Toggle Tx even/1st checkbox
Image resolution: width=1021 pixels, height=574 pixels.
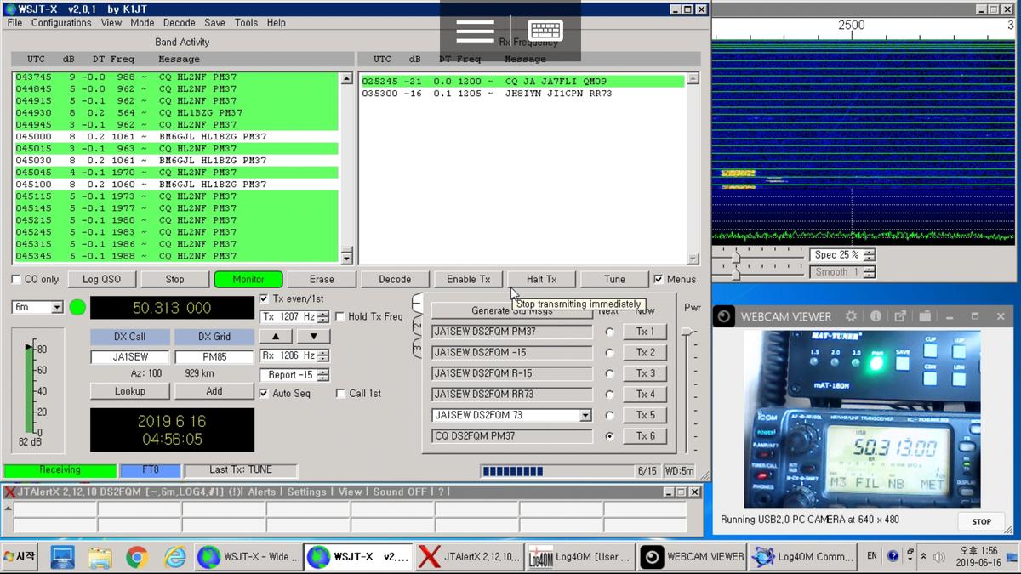click(264, 299)
